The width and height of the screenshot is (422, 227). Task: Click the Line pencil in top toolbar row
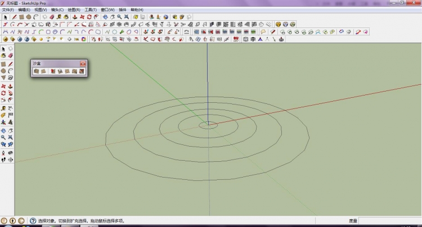[14, 17]
